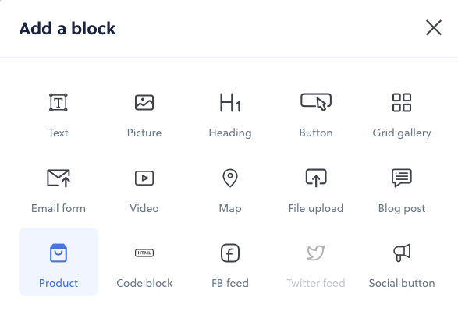Choose the File upload block icon
The height and width of the screenshot is (311, 458).
tap(316, 178)
